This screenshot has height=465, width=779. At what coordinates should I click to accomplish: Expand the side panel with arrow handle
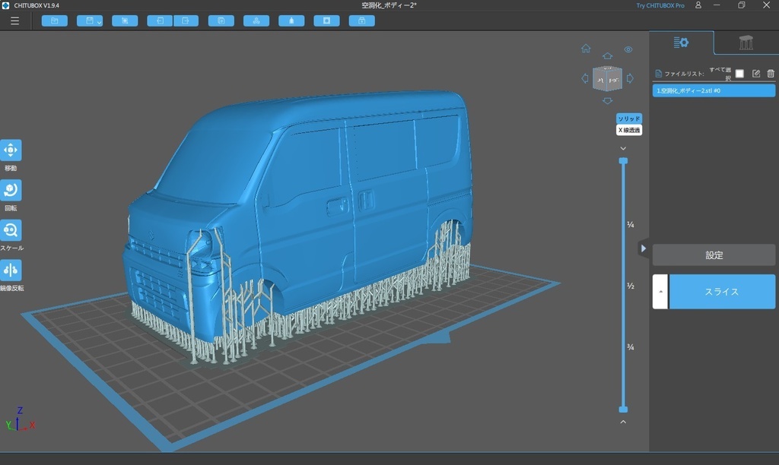coord(643,248)
